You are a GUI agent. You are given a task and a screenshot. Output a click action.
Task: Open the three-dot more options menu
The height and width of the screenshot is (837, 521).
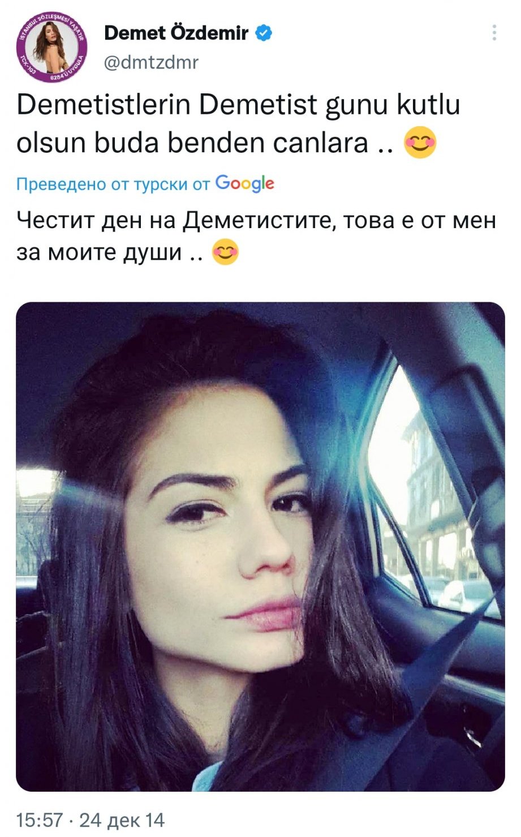[x=494, y=33]
